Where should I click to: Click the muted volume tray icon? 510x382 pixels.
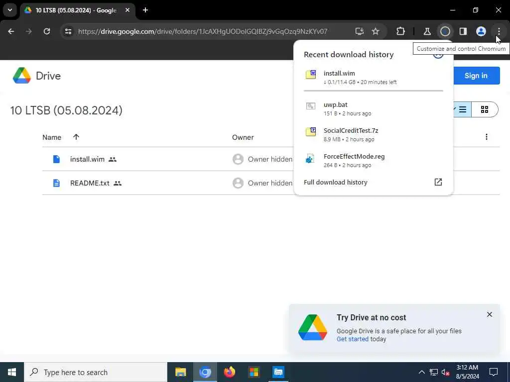(446, 372)
